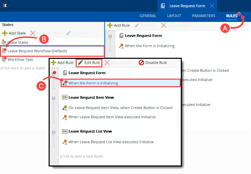Select Leave Request Workflow (Default) state
The height and width of the screenshot is (174, 251).
point(37,51)
